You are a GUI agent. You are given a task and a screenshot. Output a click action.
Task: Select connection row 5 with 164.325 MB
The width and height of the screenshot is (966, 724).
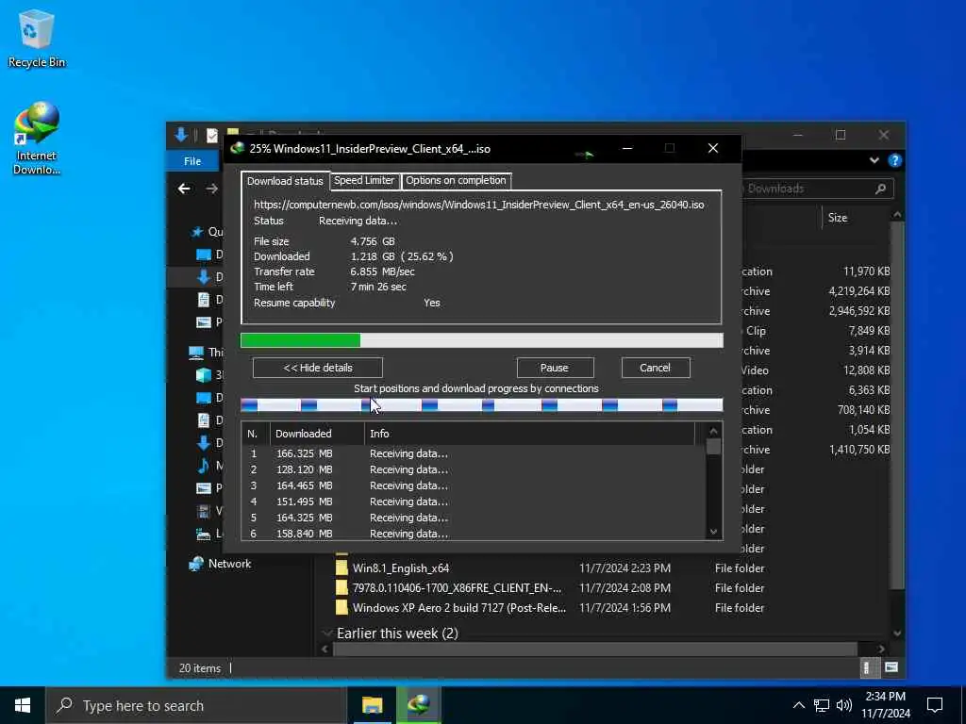[x=474, y=518]
